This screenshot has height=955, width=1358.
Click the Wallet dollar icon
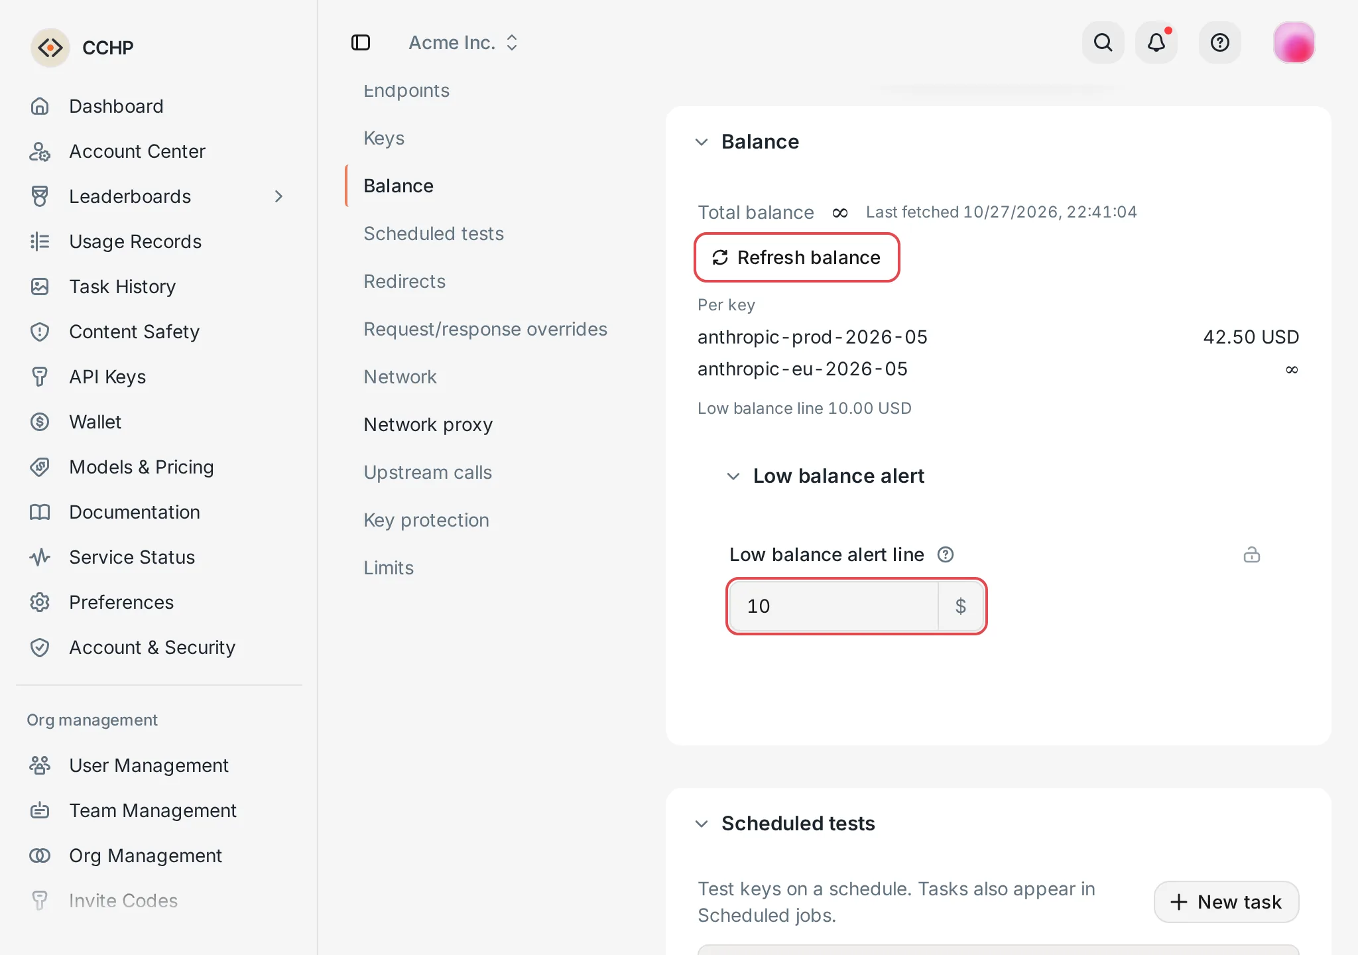(x=40, y=422)
